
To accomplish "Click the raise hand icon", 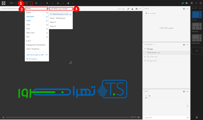I will click(68, 3).
